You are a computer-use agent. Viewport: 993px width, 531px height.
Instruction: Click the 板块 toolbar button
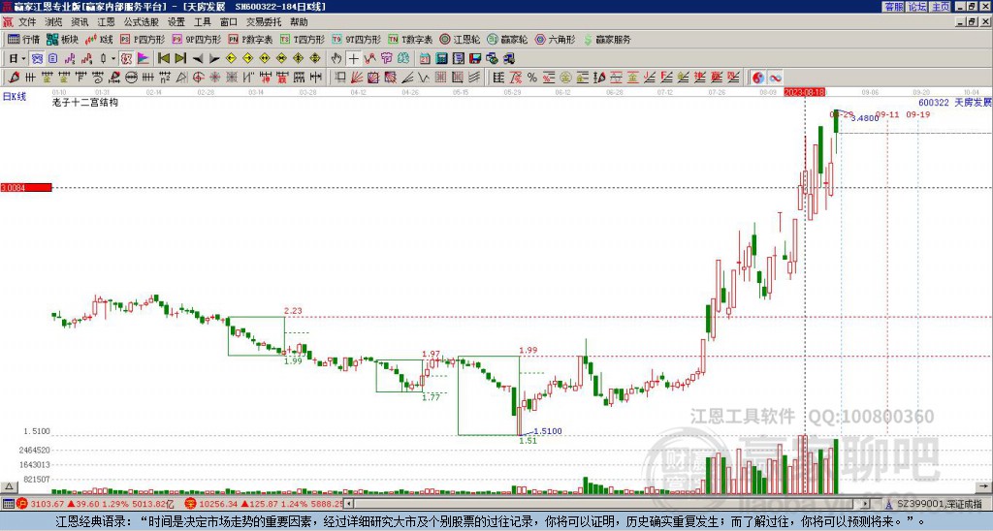62,39
